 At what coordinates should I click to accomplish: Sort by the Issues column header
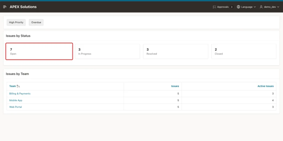click(175, 86)
